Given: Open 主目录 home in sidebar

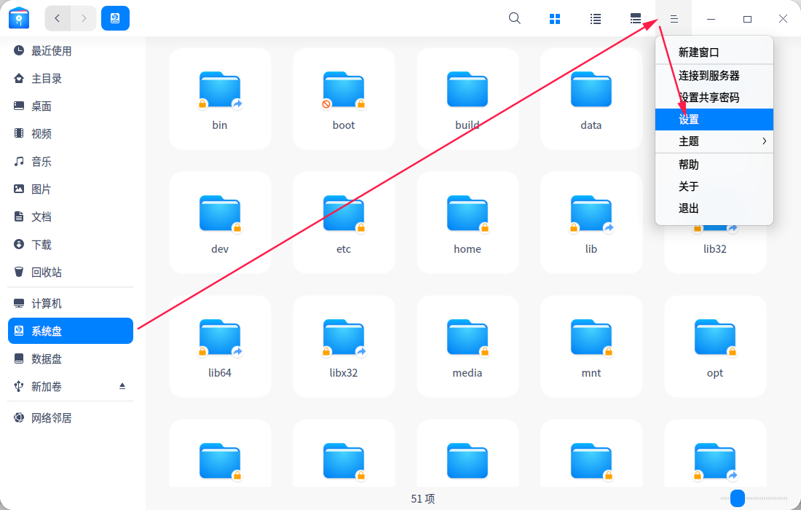Looking at the screenshot, I should point(71,78).
